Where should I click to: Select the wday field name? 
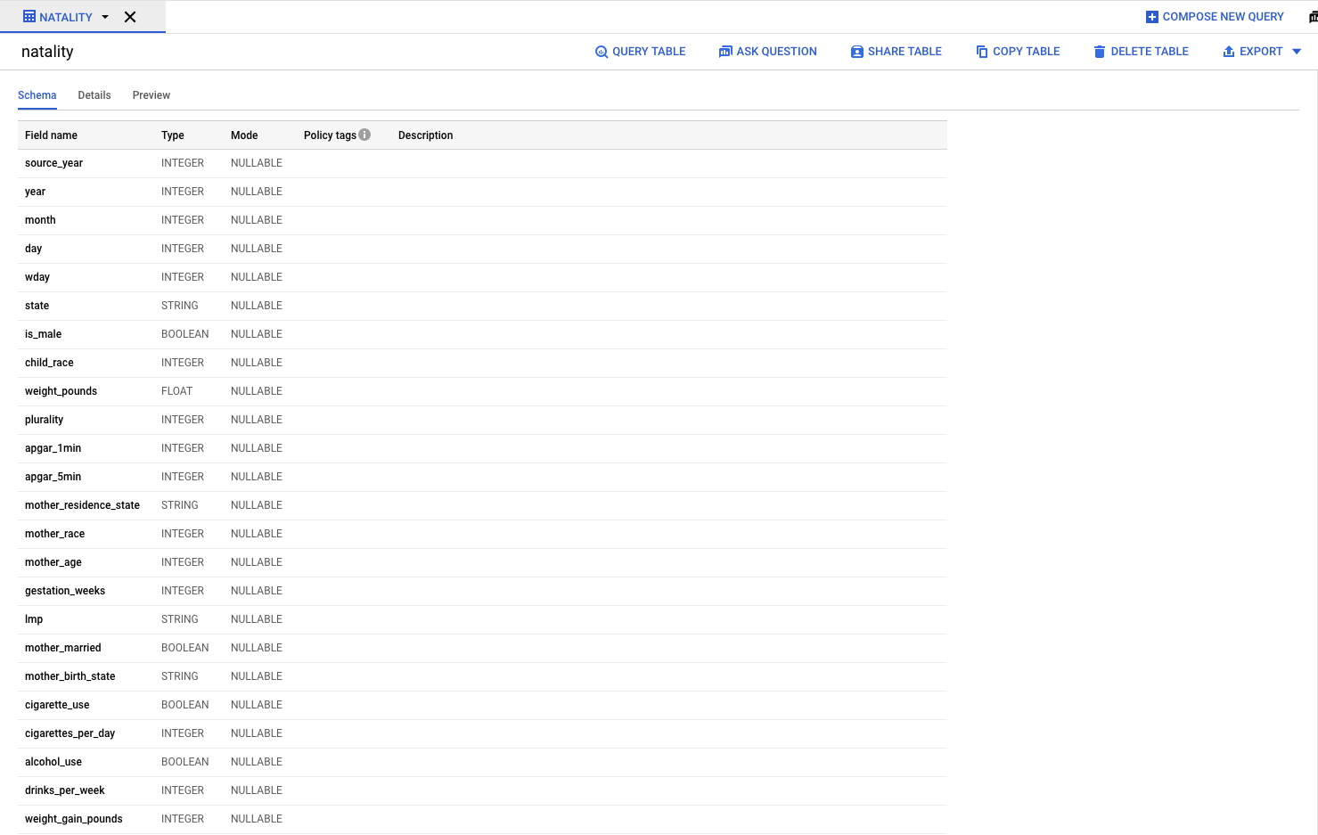point(37,277)
